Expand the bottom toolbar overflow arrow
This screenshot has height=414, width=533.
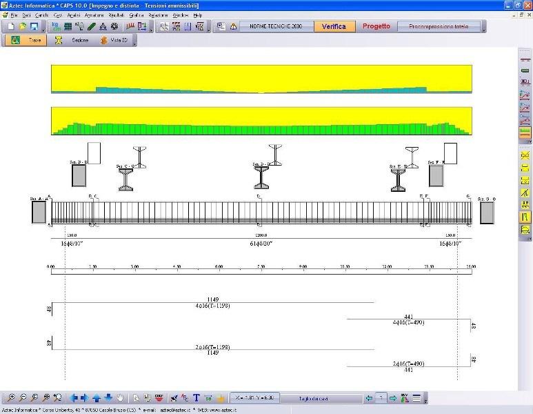point(427,400)
